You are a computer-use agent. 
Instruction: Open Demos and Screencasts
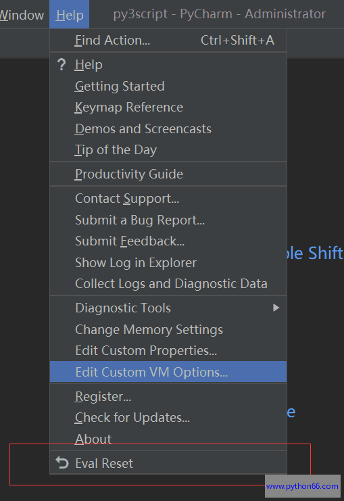(x=168, y=128)
